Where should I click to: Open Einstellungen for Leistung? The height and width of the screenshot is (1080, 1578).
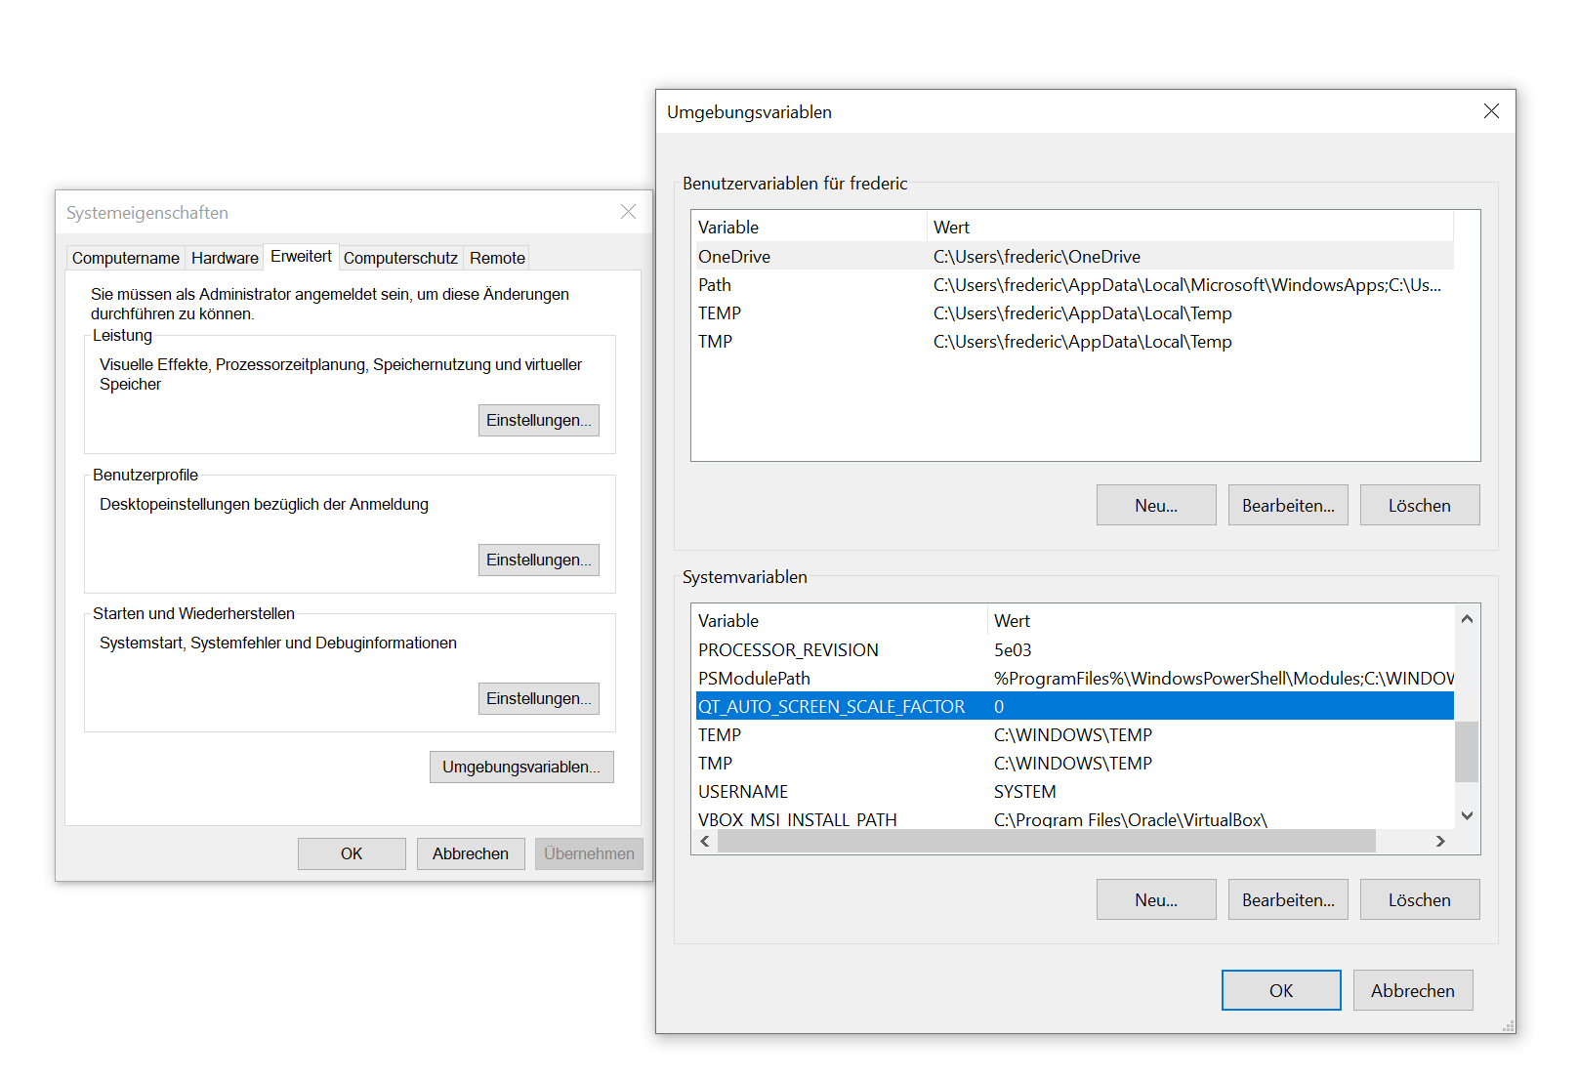pyautogui.click(x=538, y=420)
